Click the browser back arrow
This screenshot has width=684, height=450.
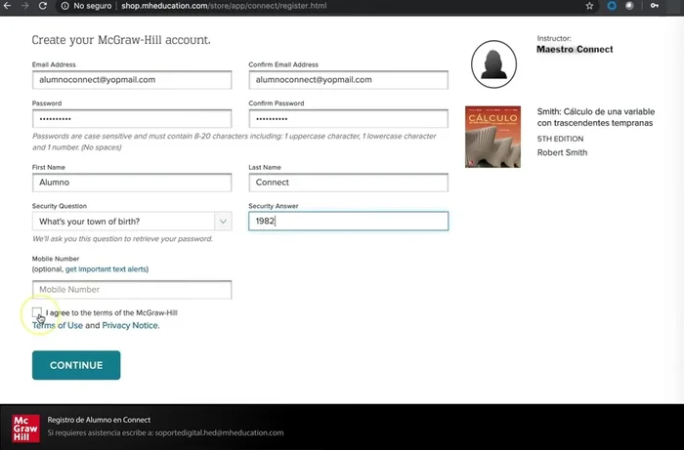click(7, 6)
